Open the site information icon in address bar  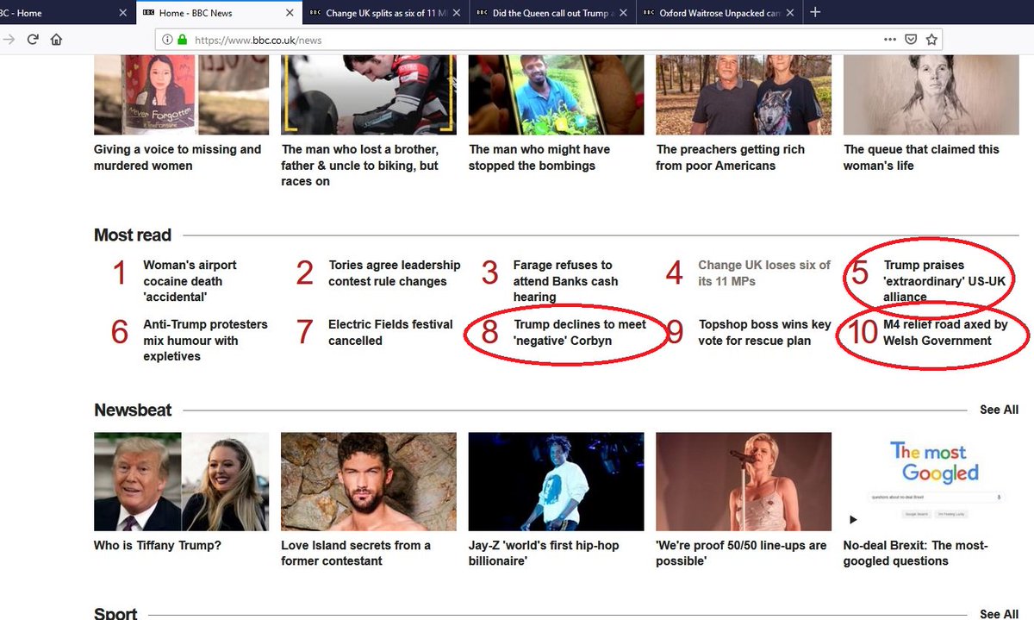pyautogui.click(x=167, y=40)
